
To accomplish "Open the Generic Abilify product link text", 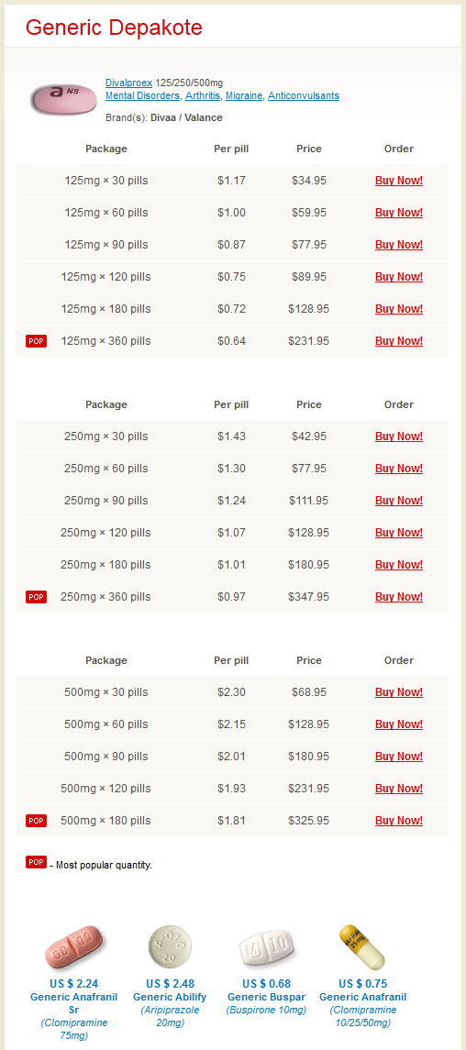I will 170,997.
